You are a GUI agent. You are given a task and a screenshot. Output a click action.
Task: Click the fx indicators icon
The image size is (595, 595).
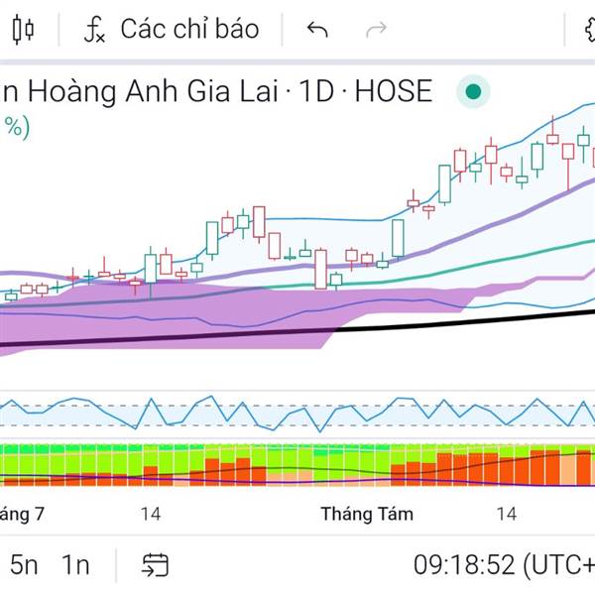coord(94,30)
